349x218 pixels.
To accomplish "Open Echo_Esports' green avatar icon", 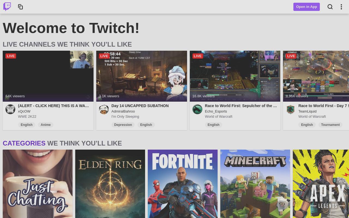I will (x=197, y=109).
